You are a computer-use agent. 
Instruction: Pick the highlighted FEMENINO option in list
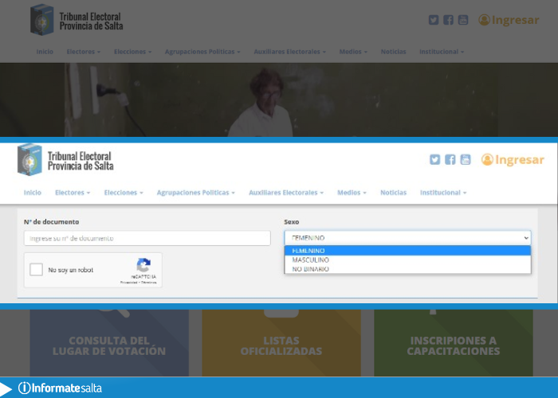point(309,250)
